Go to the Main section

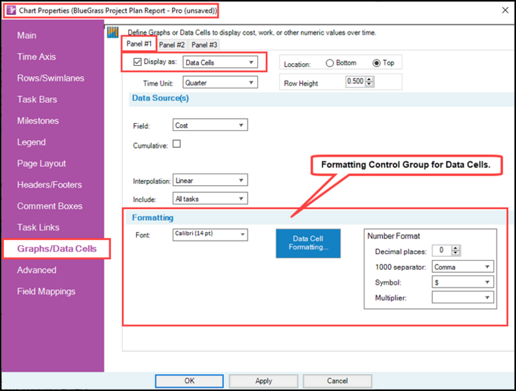[27, 35]
